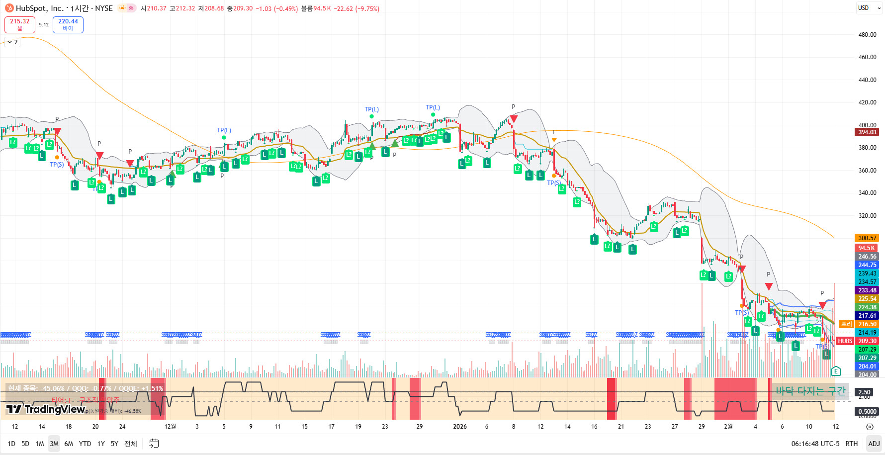This screenshot has height=455, width=885.
Task: Click the sun-shaped pre-market session icon
Action: pos(122,8)
